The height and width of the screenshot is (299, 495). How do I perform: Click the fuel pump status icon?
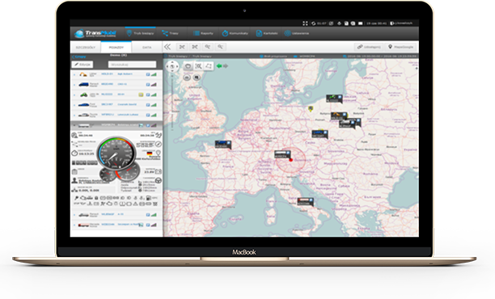148,198
